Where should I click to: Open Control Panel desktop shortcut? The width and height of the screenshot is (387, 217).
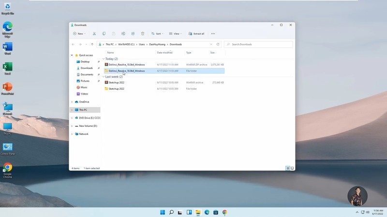click(x=7, y=149)
